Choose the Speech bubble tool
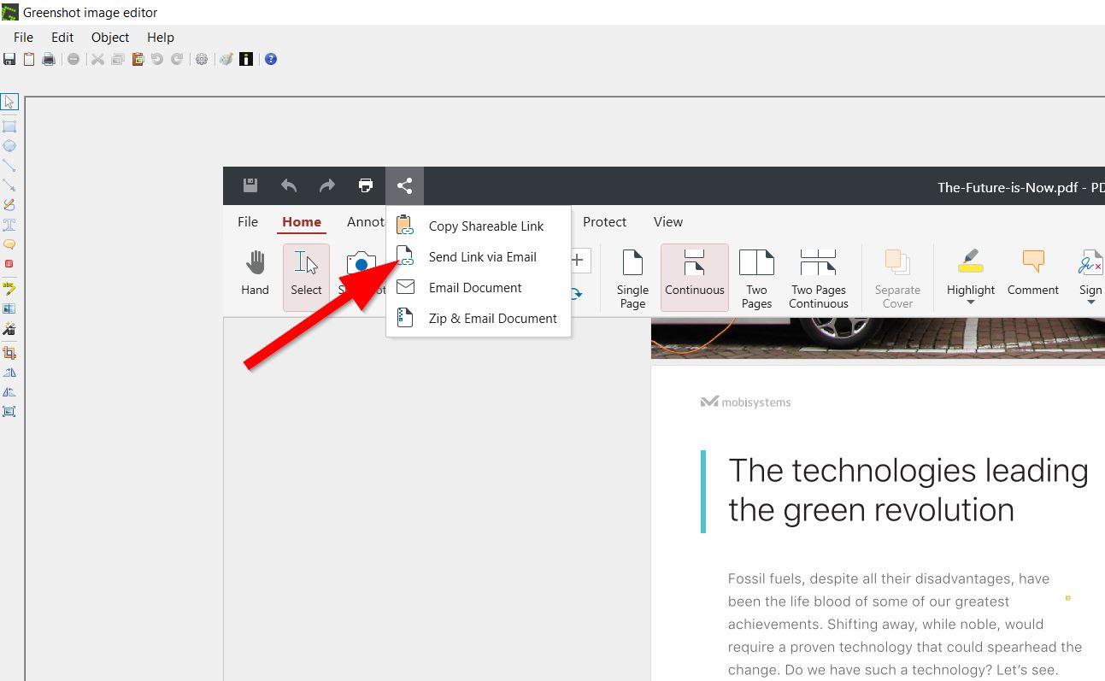 [x=9, y=246]
